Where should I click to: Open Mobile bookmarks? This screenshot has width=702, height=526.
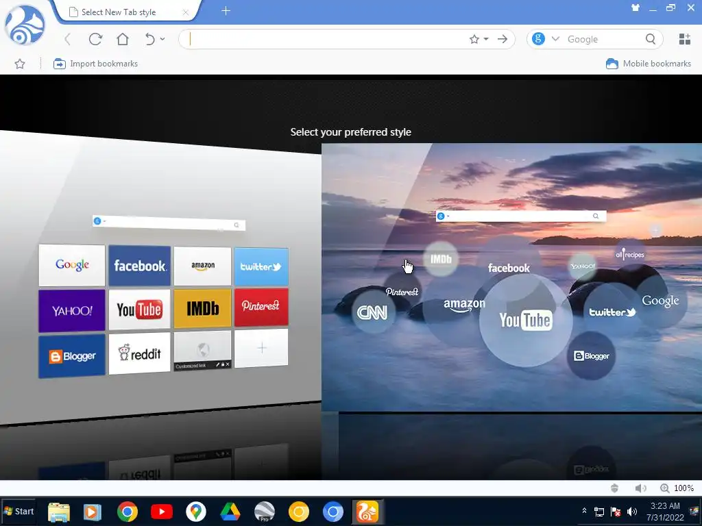tap(649, 64)
